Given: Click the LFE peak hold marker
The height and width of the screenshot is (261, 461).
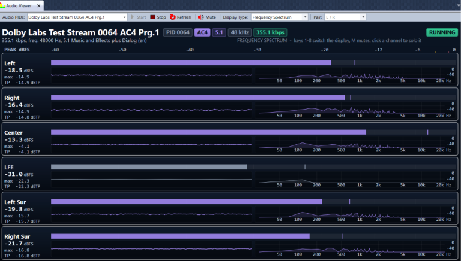Looking at the screenshot, I should click(305, 167).
